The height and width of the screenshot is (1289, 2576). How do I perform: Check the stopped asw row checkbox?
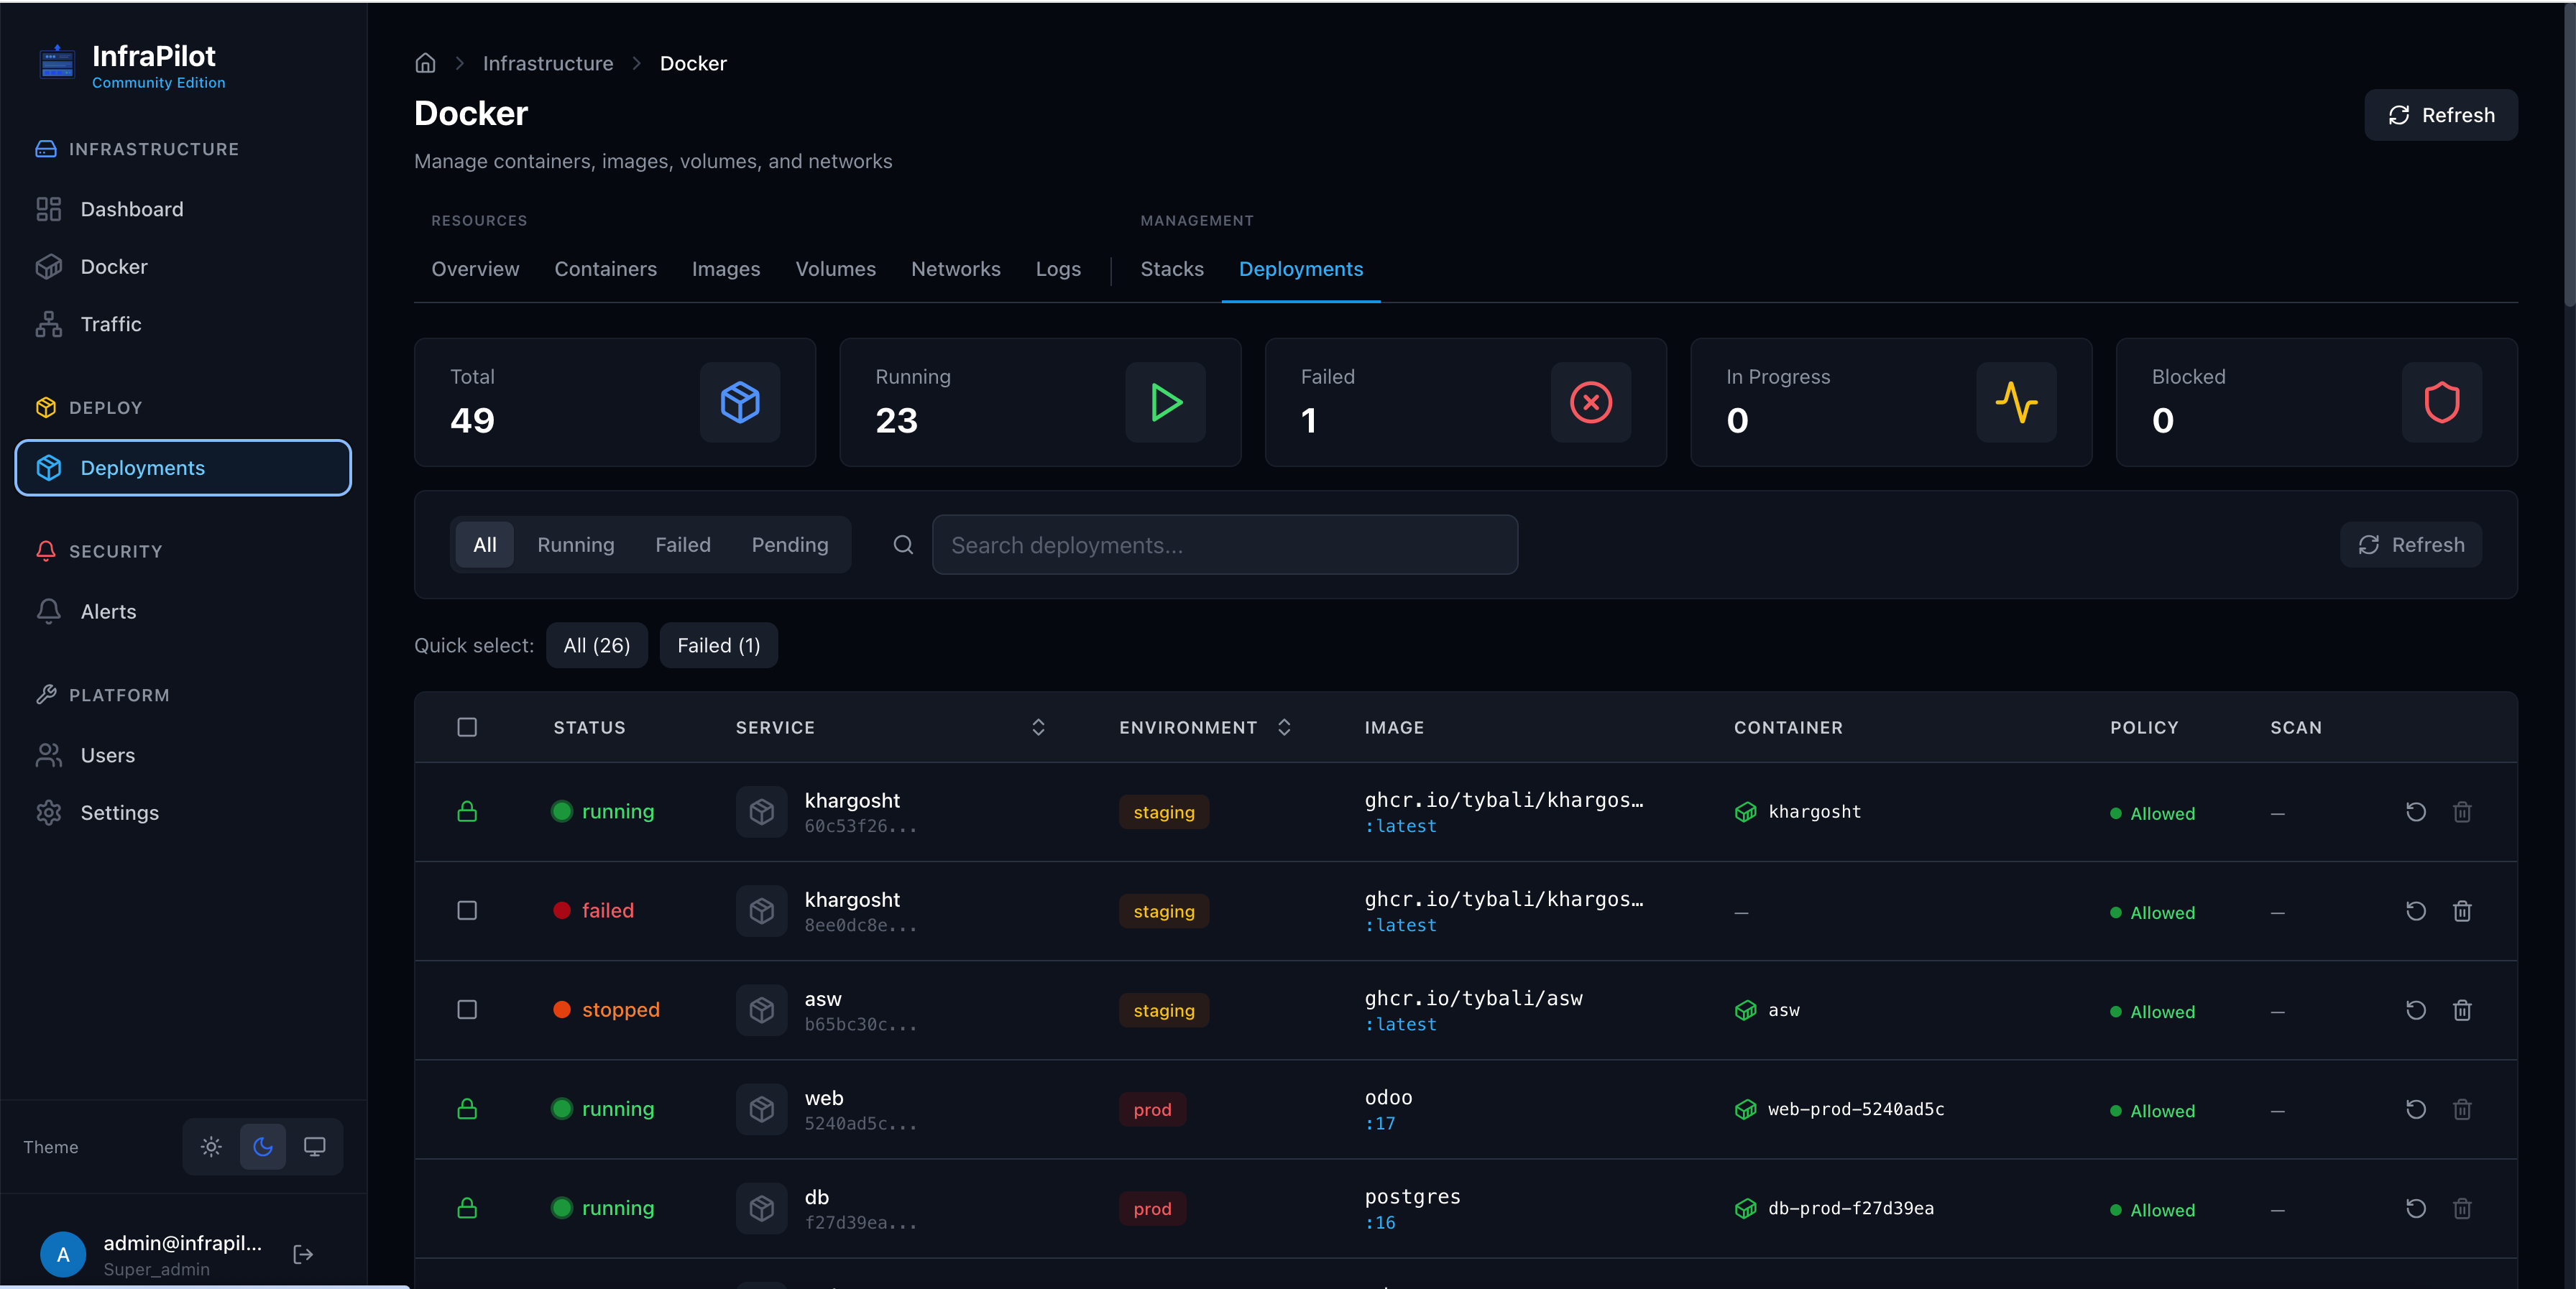point(467,1010)
